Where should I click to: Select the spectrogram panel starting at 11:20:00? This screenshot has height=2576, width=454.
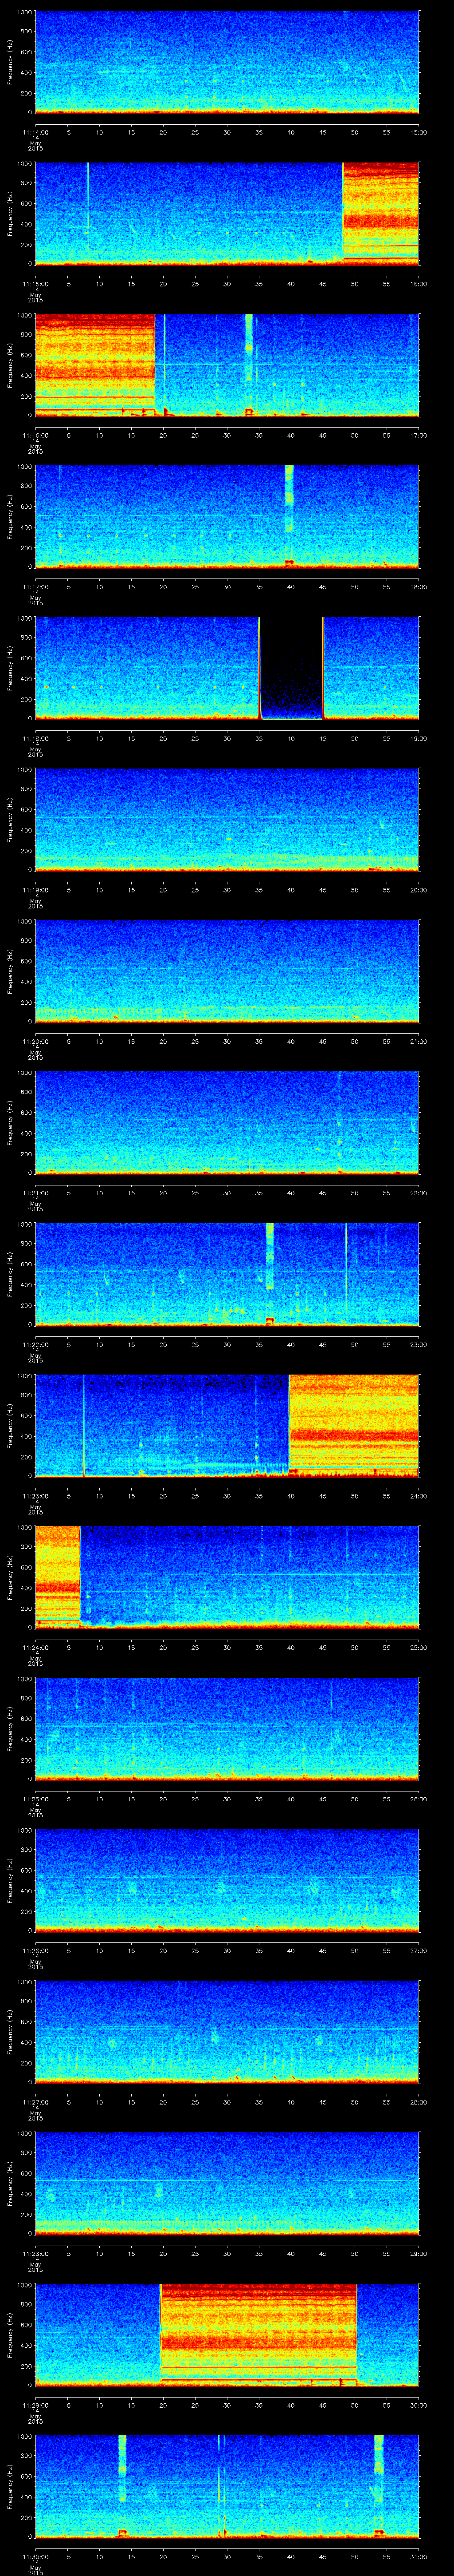227,971
